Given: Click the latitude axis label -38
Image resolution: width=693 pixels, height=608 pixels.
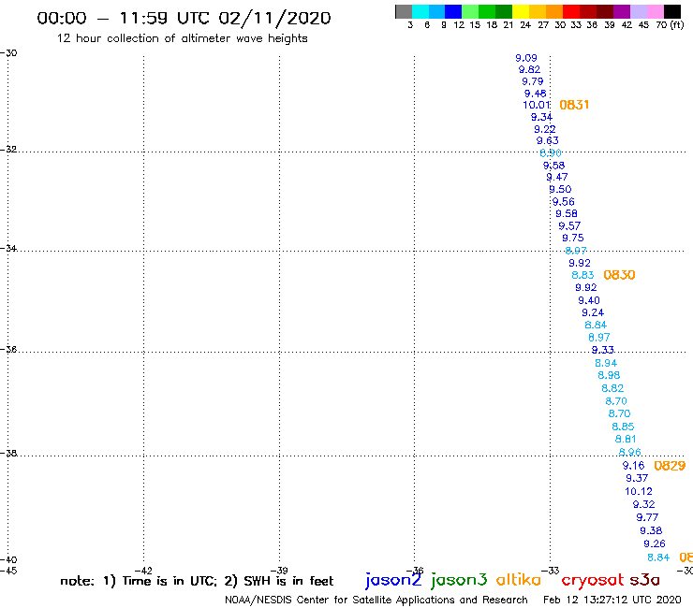Looking at the screenshot, I should click(8, 453).
